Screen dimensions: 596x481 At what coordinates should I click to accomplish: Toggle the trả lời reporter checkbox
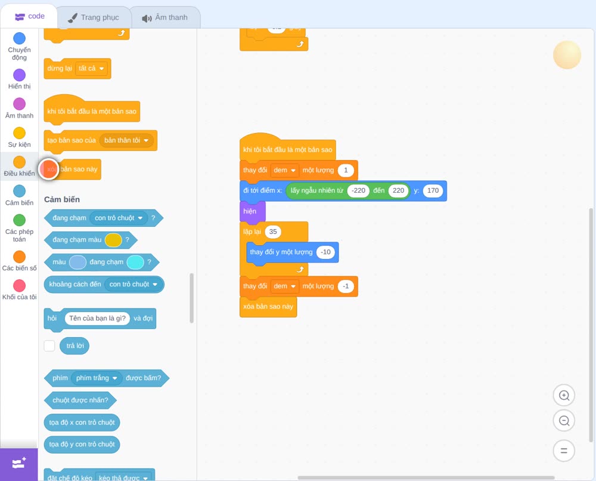point(49,346)
